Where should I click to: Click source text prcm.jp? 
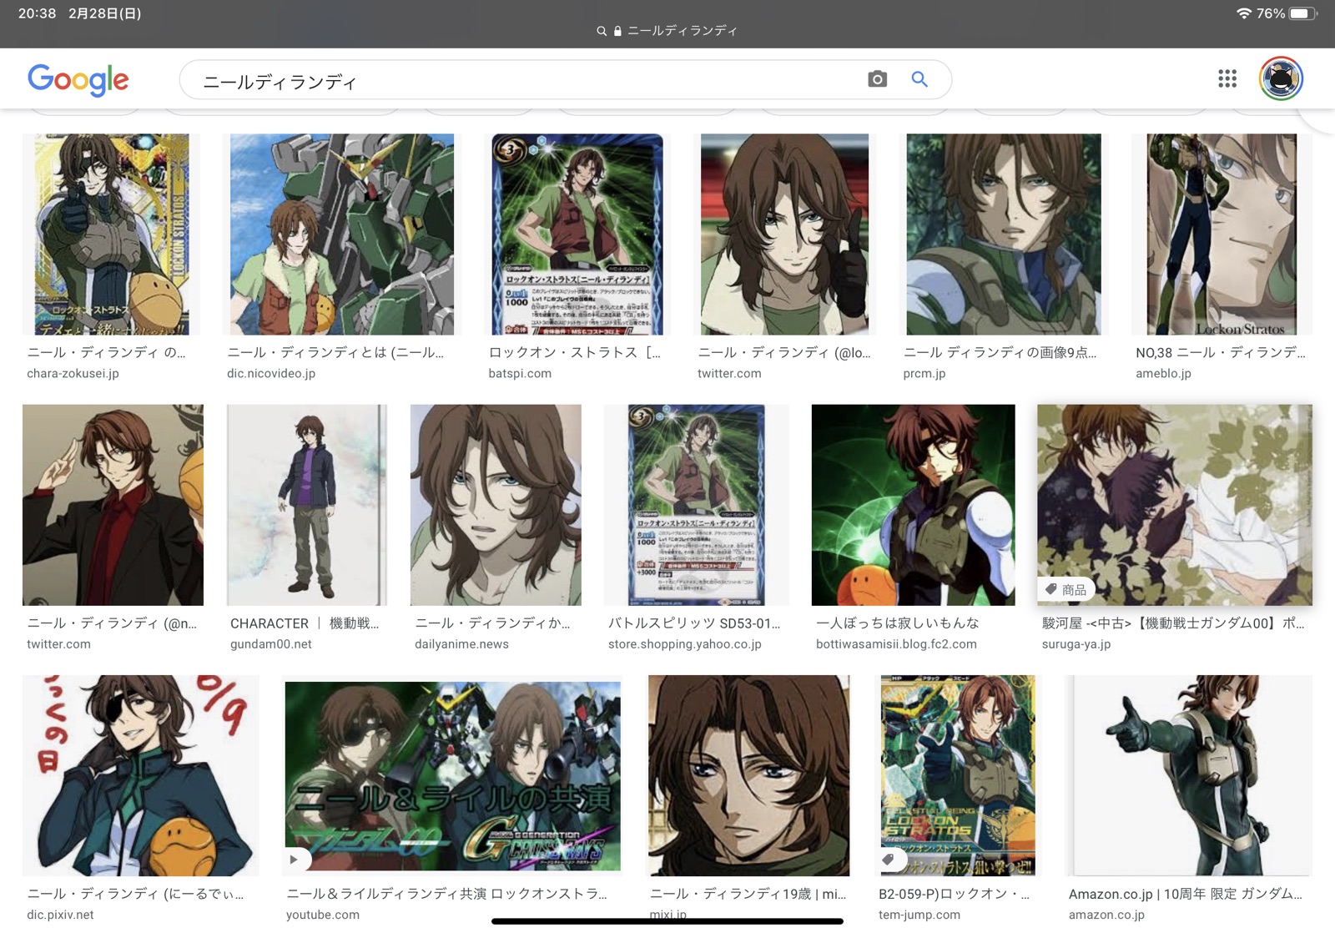click(924, 373)
